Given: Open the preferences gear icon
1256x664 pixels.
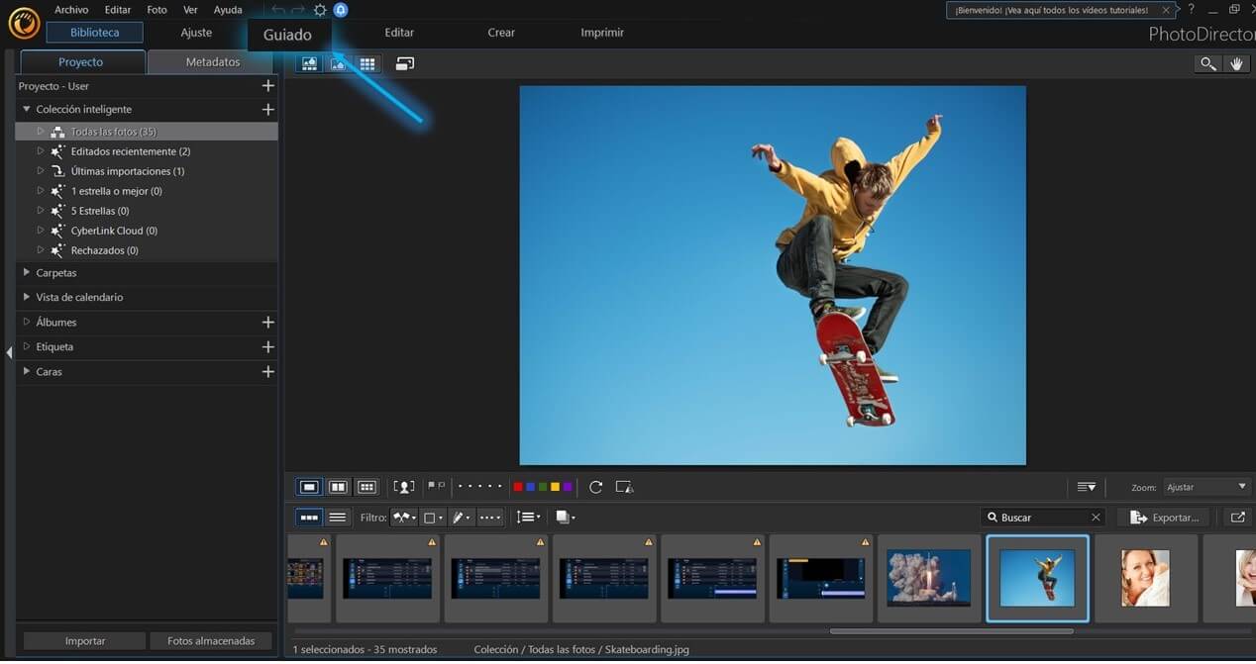Looking at the screenshot, I should click(320, 10).
